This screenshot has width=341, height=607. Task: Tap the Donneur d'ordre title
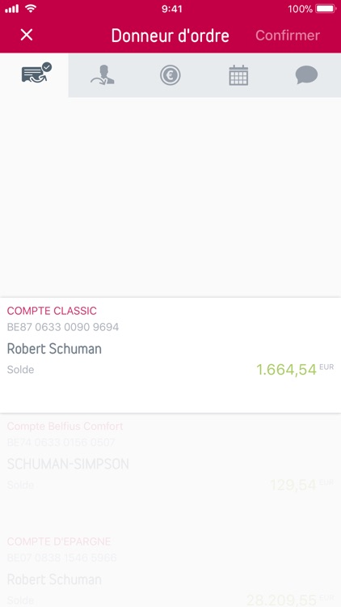[x=170, y=36]
